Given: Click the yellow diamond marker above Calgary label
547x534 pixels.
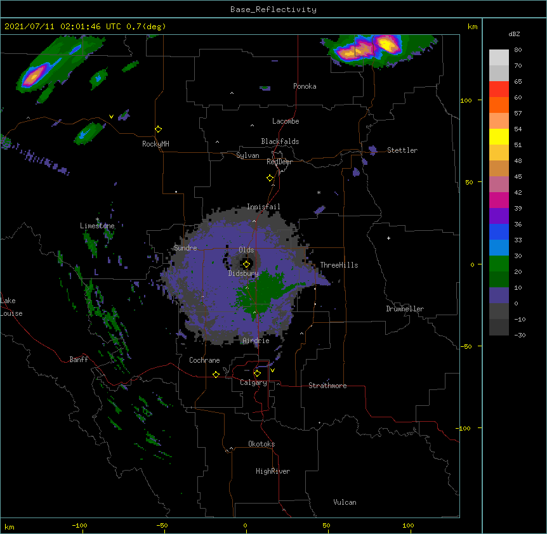Looking at the screenshot, I should click(257, 374).
